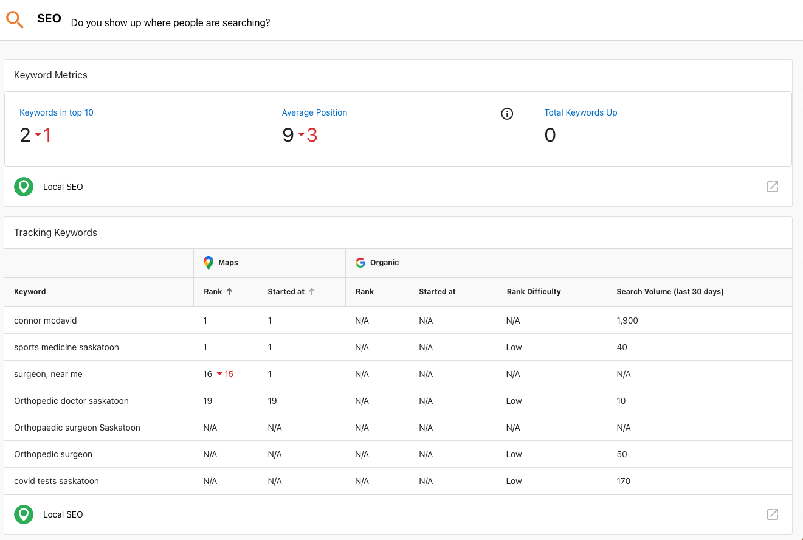Click the Keyword column header
803x540 pixels.
click(30, 292)
